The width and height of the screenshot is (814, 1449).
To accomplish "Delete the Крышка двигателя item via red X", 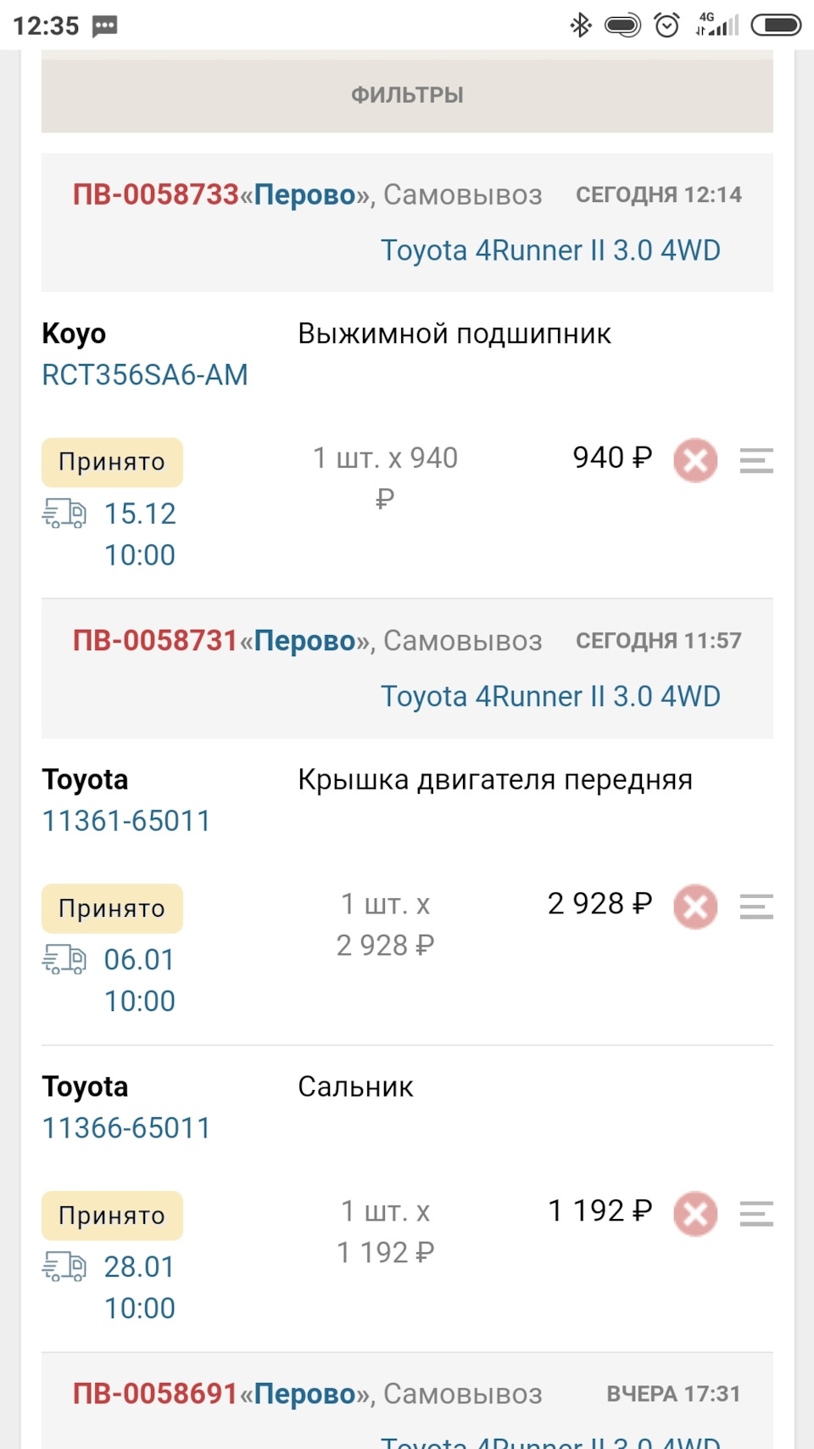I will tap(694, 906).
